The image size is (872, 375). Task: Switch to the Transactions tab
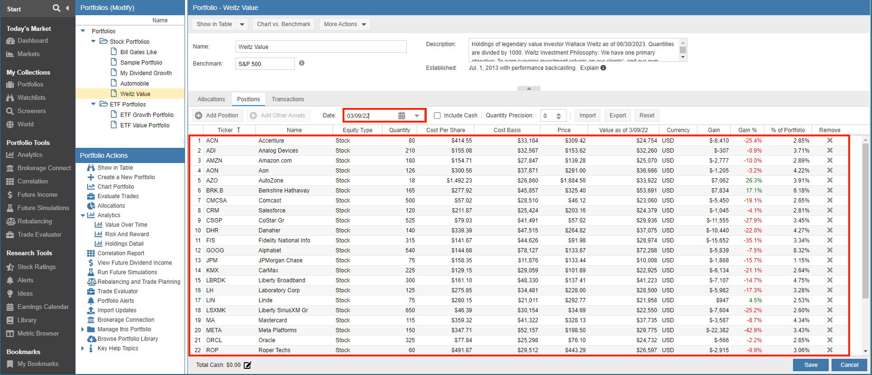pyautogui.click(x=288, y=99)
